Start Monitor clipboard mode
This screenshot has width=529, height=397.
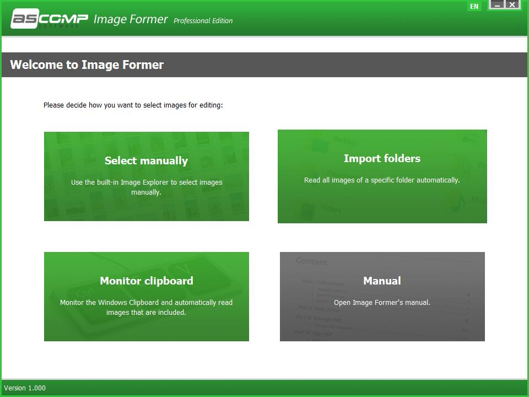147,297
